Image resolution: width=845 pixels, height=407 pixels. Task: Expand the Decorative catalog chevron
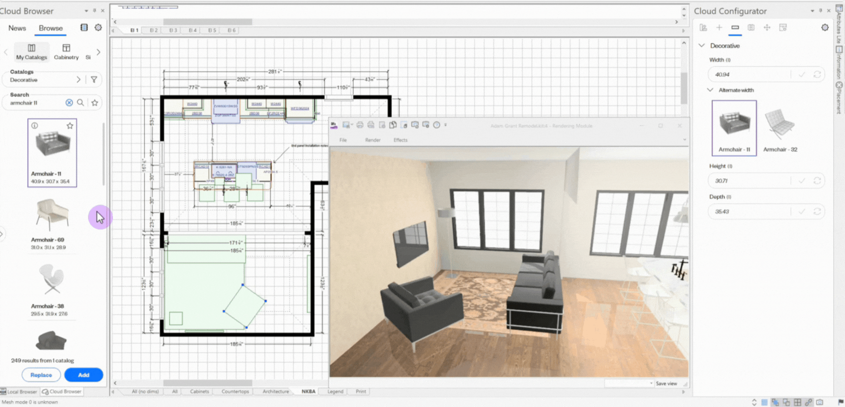78,79
